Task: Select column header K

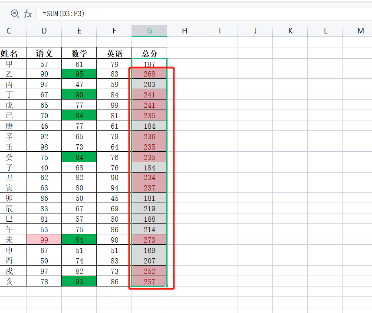Action: click(290, 31)
